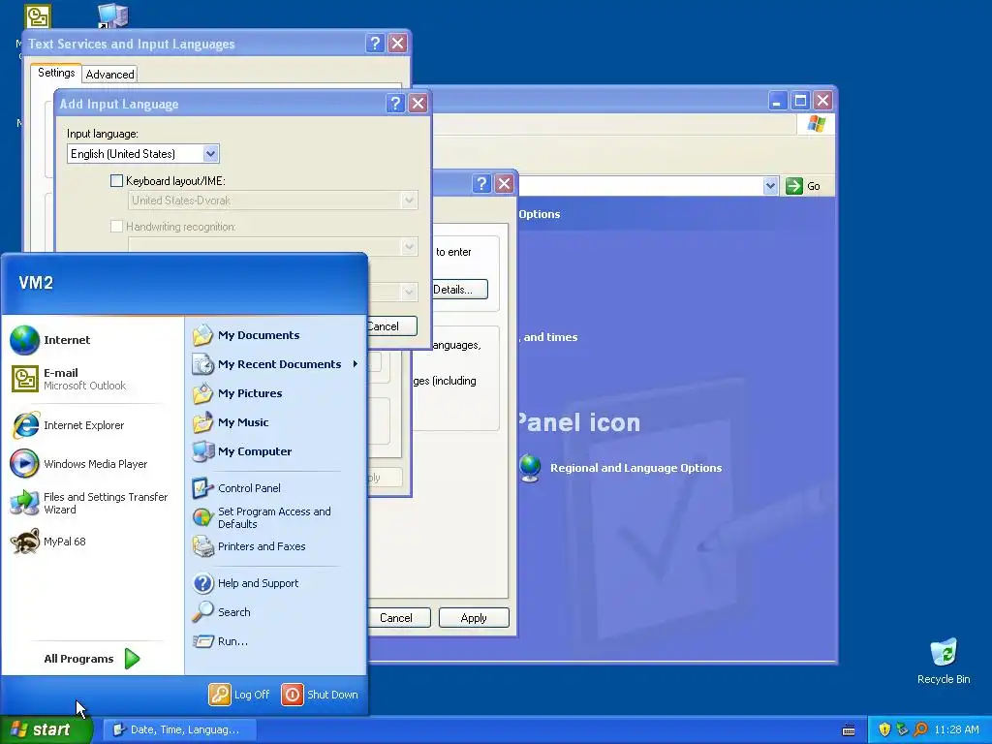
Task: Switch to the Settings tab
Action: tap(56, 73)
